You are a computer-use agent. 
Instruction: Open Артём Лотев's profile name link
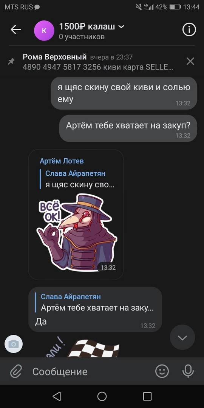point(62,161)
